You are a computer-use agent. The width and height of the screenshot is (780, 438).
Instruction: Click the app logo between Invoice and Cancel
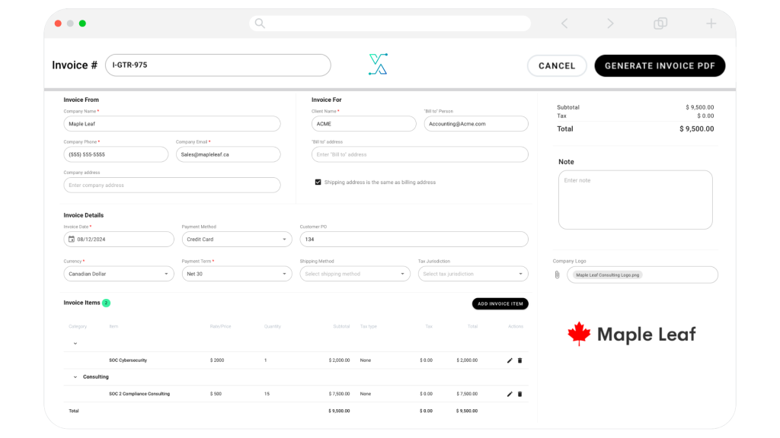(x=379, y=65)
